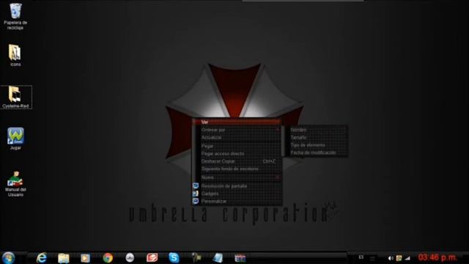Image resolution: width=469 pixels, height=264 pixels.
Task: Choose Pegar acceso directo
Action: [x=237, y=153]
